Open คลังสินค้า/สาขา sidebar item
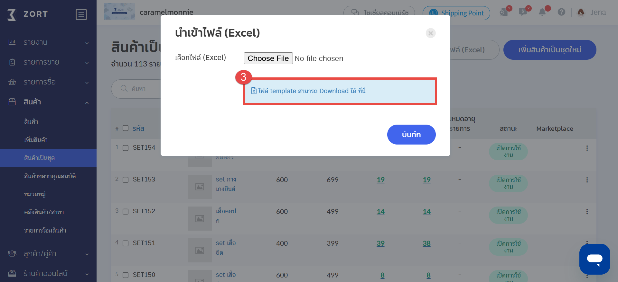 (x=44, y=212)
